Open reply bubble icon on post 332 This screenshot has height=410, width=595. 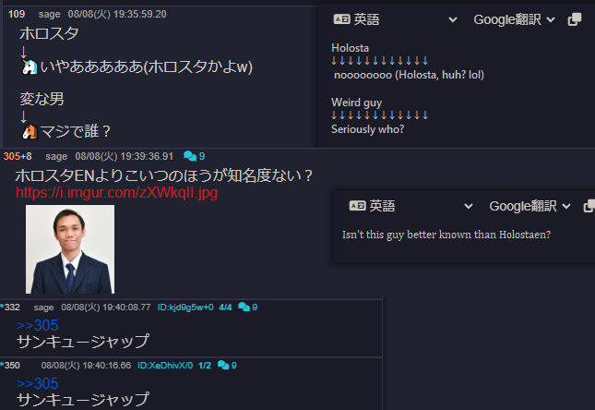(x=244, y=307)
